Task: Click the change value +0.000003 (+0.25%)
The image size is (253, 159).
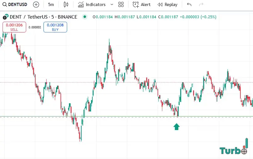Action: (198, 17)
